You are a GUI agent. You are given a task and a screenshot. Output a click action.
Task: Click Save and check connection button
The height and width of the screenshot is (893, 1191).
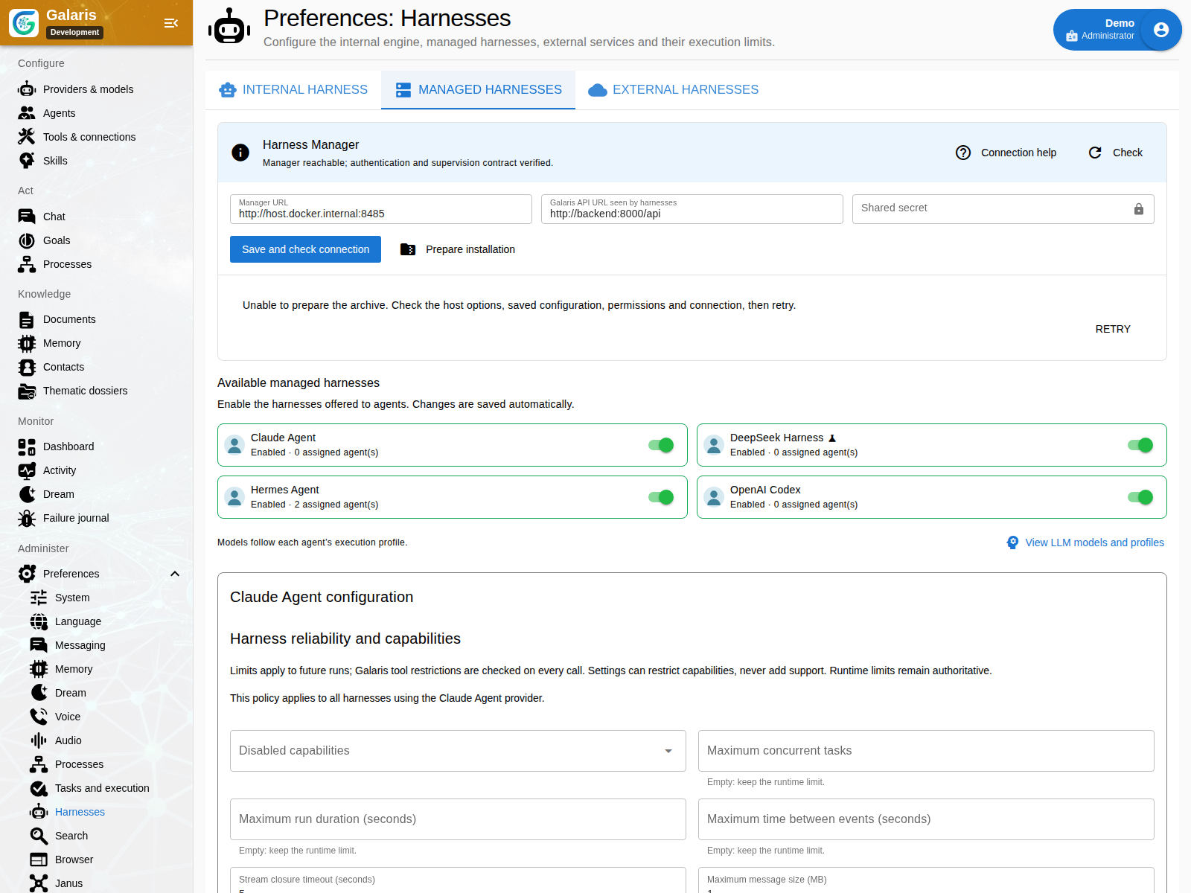[305, 249]
